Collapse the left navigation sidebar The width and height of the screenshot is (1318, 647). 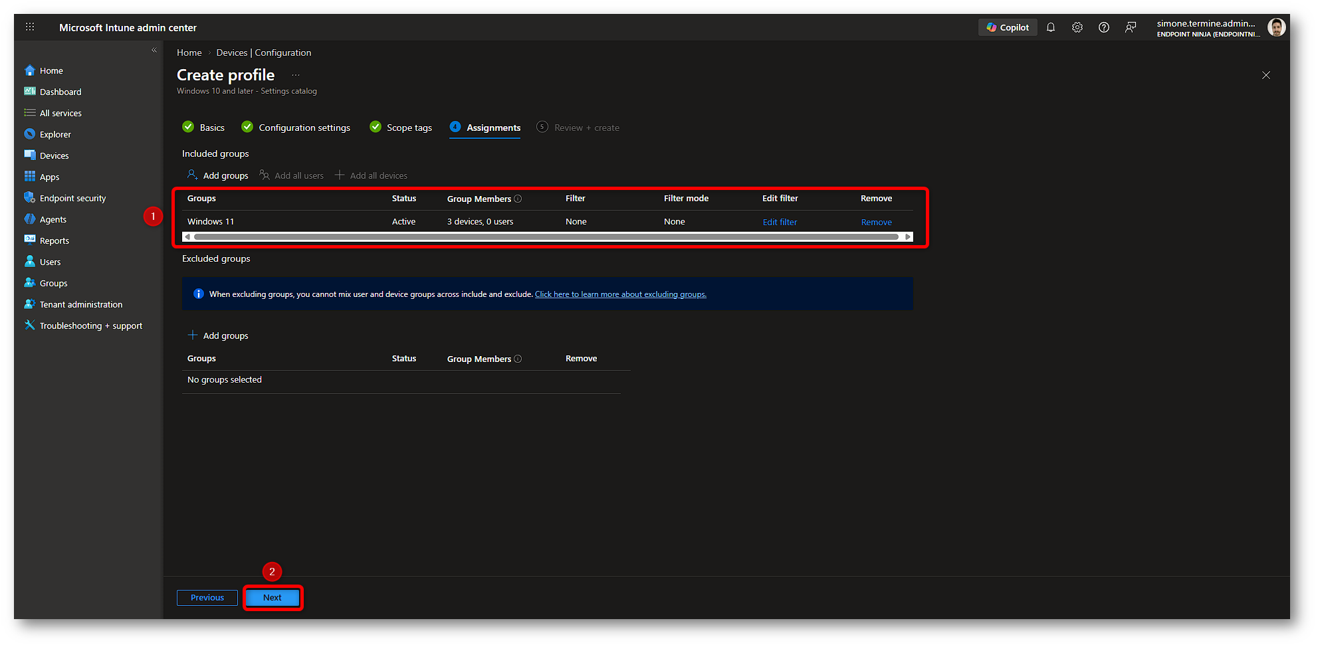(154, 50)
